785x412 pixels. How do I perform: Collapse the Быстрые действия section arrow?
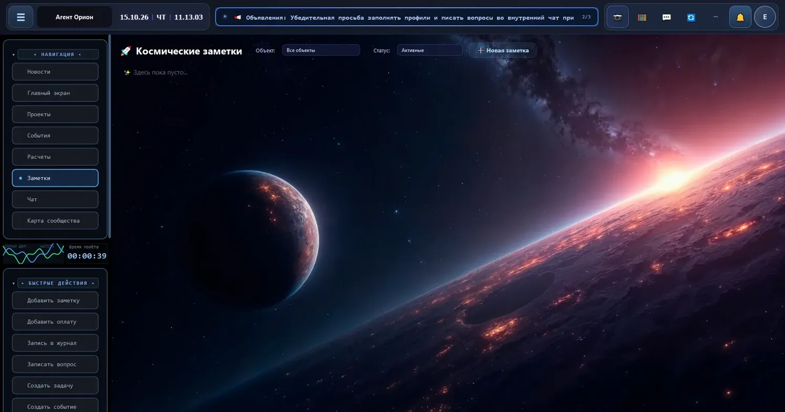14,283
